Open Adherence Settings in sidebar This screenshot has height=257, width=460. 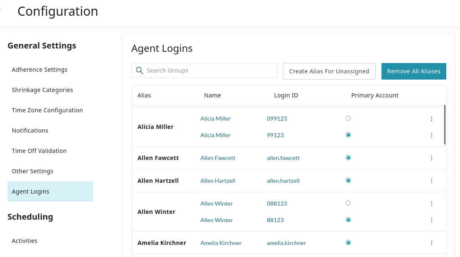pos(39,70)
